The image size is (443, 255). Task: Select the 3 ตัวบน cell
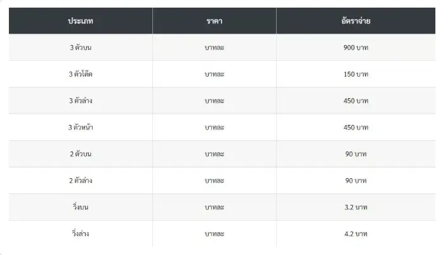pos(81,48)
